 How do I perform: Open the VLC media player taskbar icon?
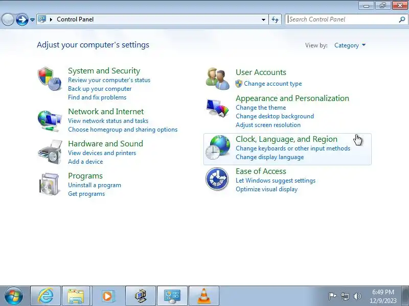coord(203,296)
